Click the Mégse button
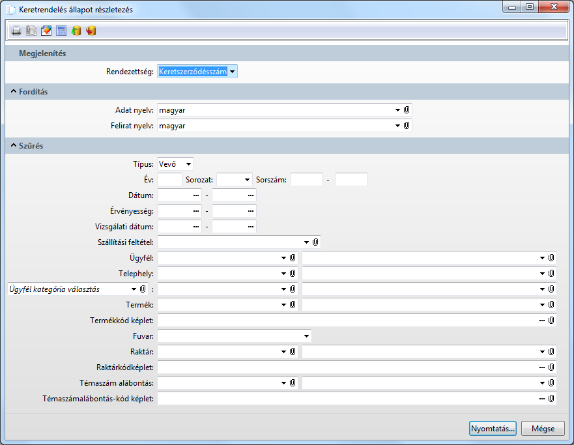574x445 pixels. click(x=542, y=428)
